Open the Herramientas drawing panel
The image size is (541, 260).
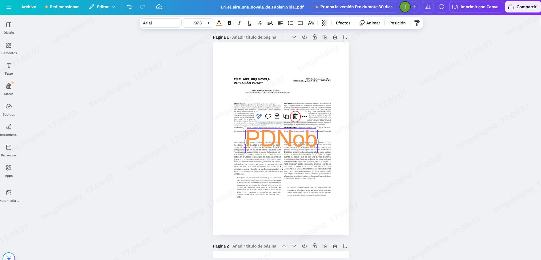coord(9,130)
